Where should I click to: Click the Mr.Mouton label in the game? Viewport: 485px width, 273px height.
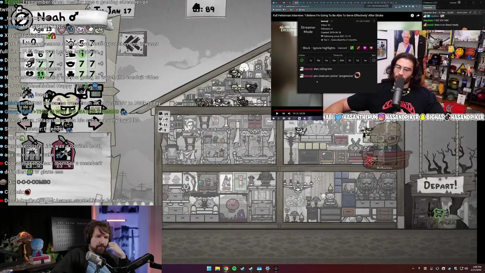click(384, 168)
